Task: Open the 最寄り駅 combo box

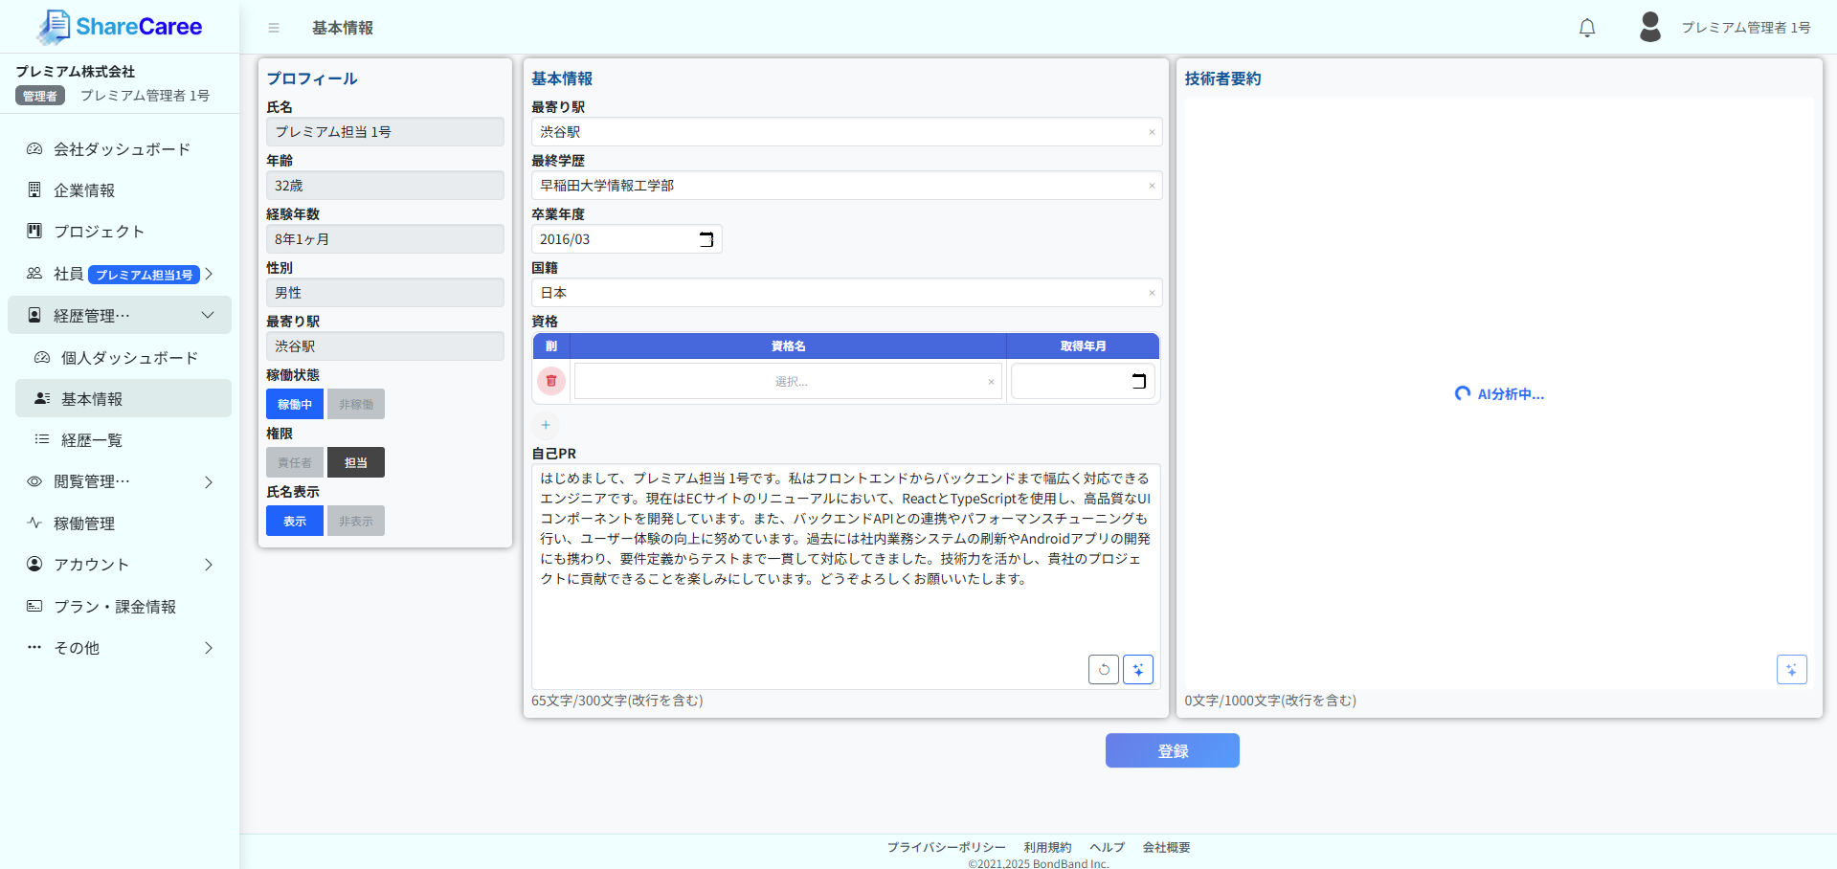Action: tap(846, 132)
